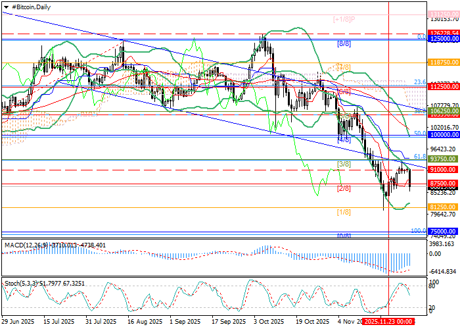
Task: Click the triangle icon beside #Bitcoin title
Action: pyautogui.click(x=5, y=5)
